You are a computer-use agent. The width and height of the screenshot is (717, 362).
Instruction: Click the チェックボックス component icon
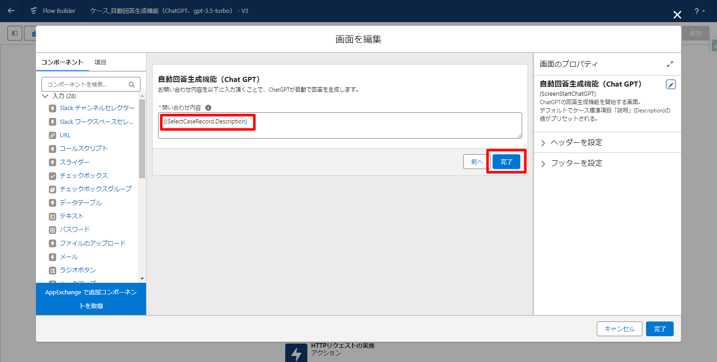click(53, 176)
